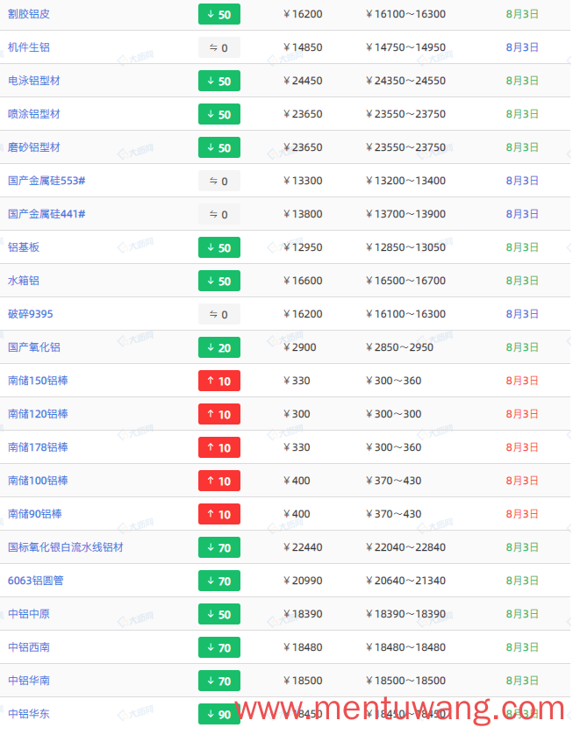Select the ¥16600 price for 水箱铝
Image resolution: width=573 pixels, height=735 pixels.
303,281
